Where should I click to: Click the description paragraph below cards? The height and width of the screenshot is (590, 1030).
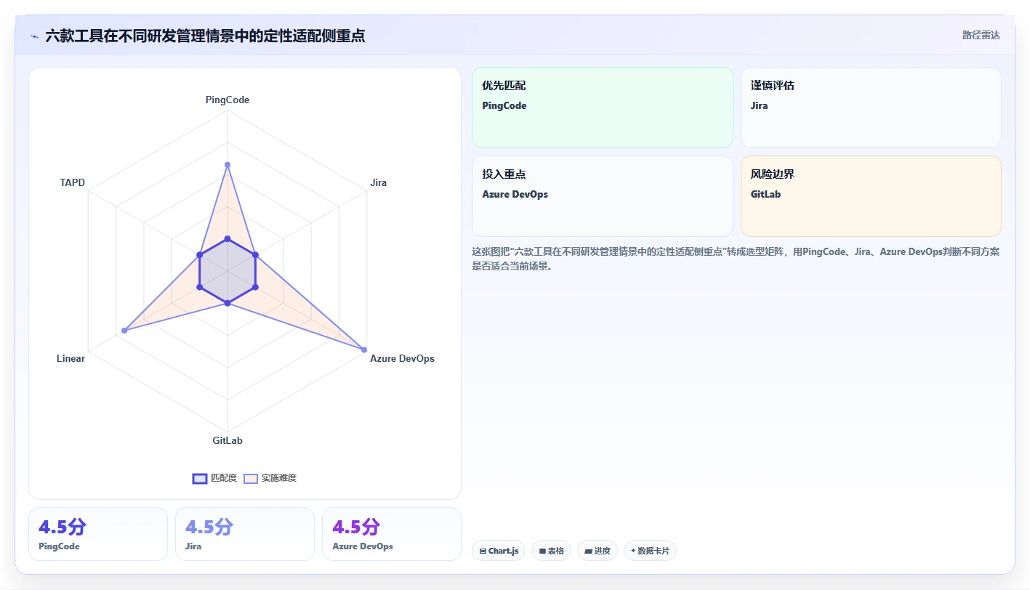(x=736, y=259)
